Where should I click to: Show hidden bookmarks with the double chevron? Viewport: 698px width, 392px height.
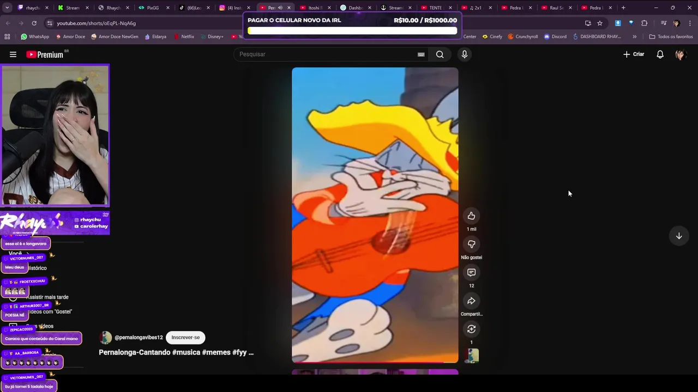pos(634,36)
